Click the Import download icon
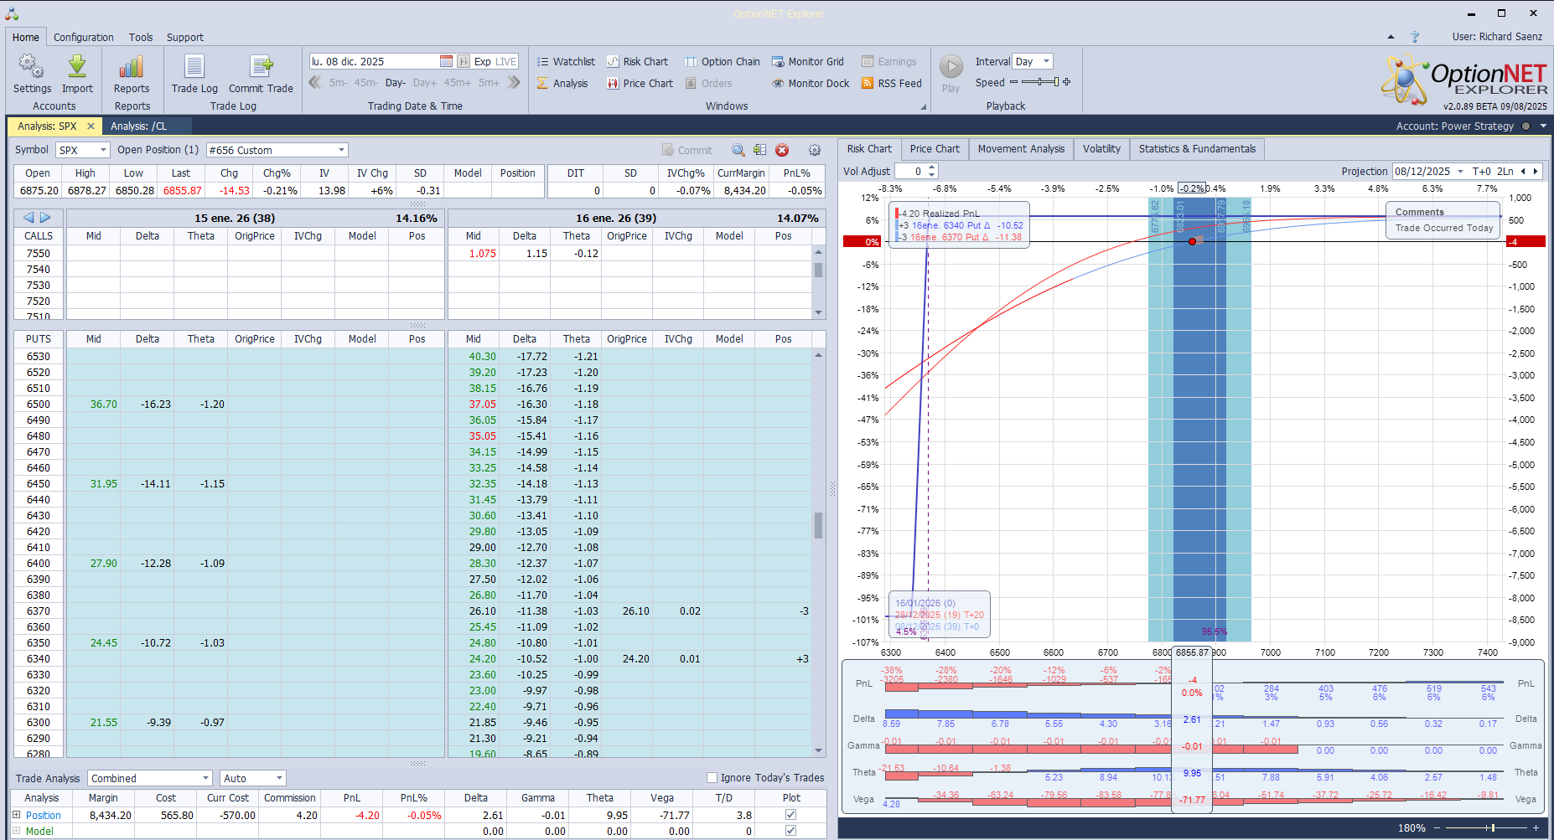 pos(77,67)
